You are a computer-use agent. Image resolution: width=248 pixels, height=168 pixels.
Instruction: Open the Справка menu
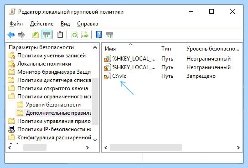click(88, 24)
